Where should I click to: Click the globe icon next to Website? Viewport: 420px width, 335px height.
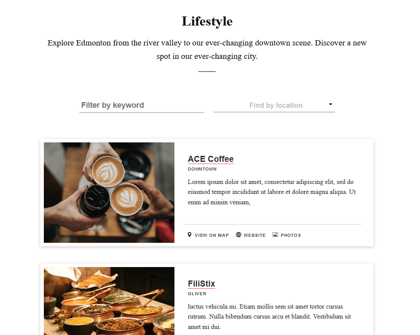coord(238,235)
